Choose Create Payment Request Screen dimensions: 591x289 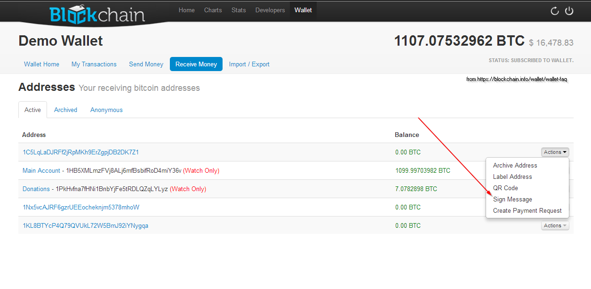click(x=527, y=210)
